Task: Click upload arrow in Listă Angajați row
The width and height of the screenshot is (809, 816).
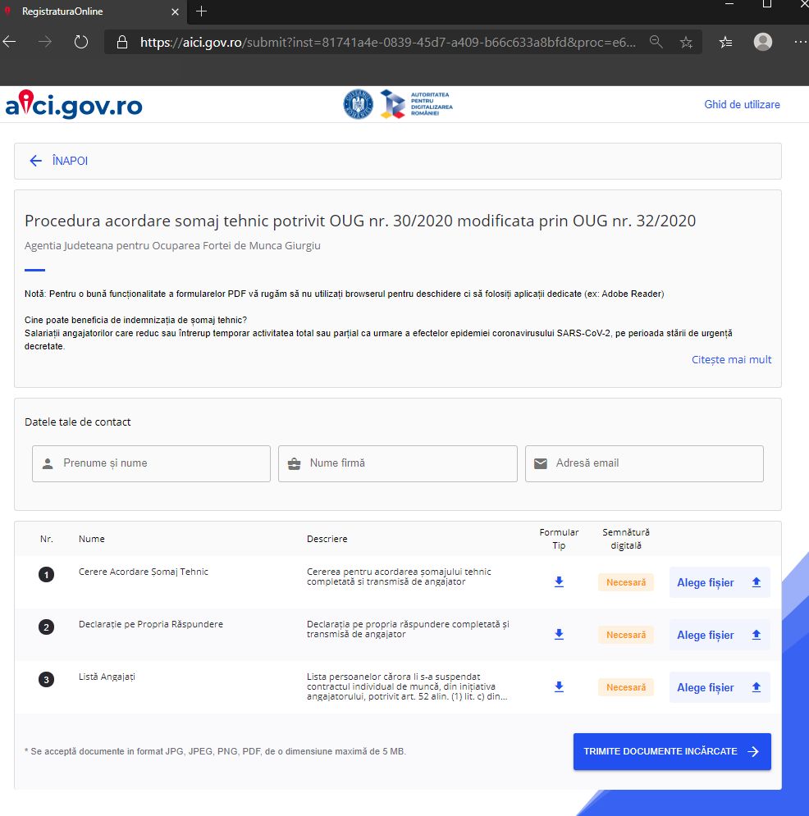Action: coord(756,687)
